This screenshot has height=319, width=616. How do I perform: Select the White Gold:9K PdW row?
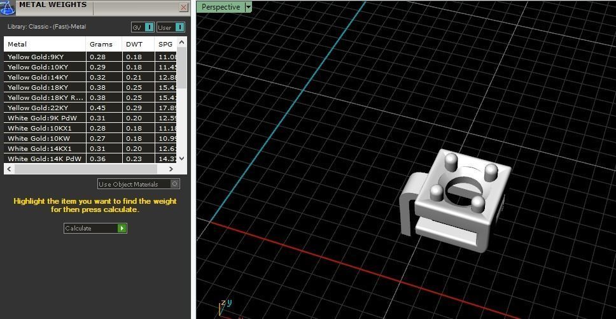pos(90,118)
